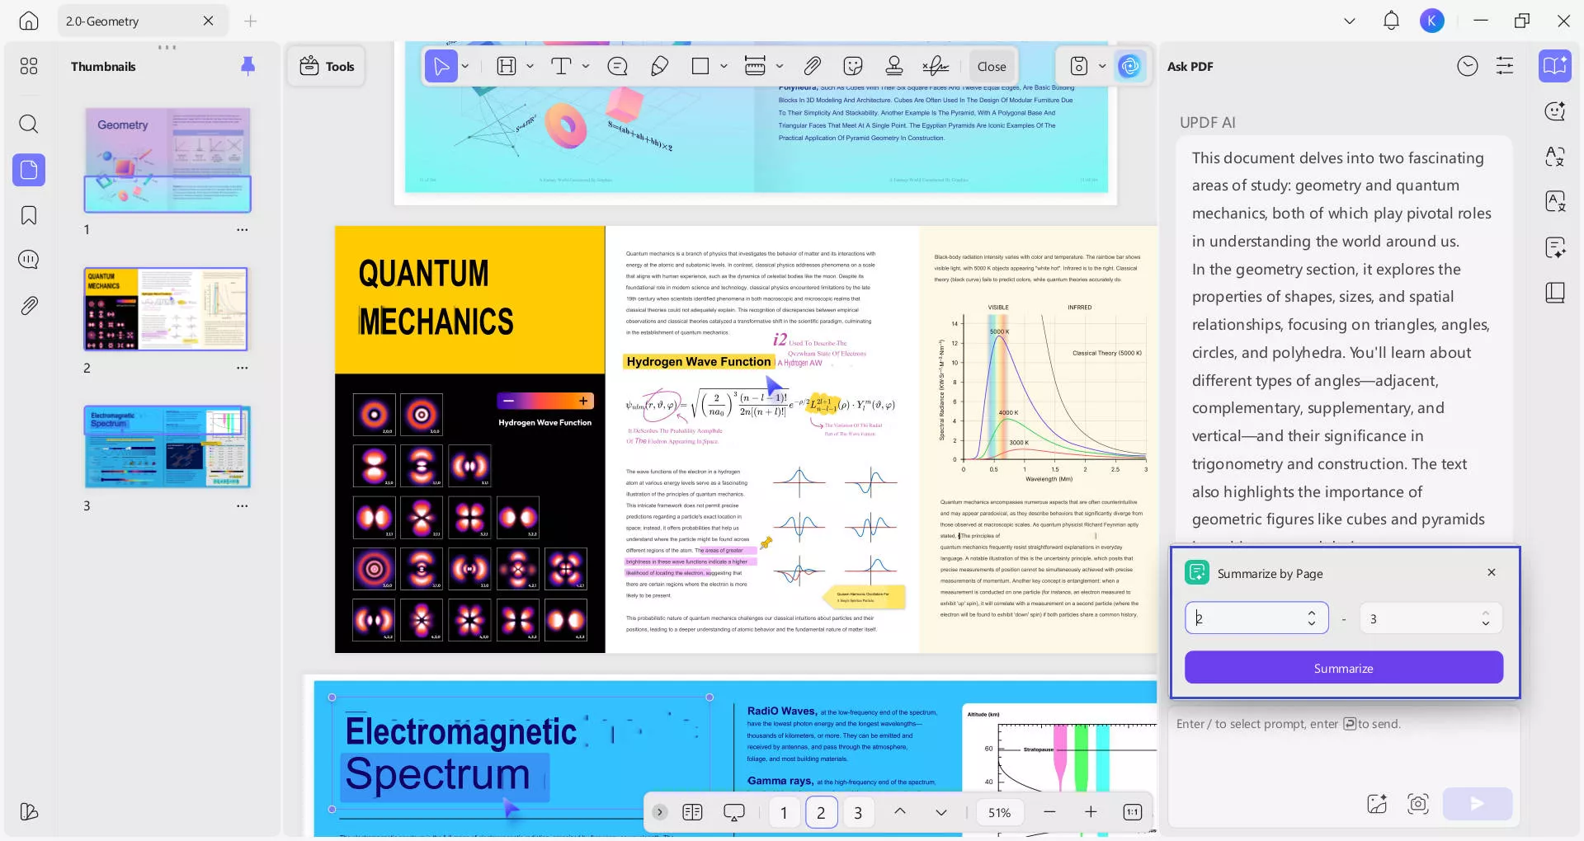Click the Summarize button

click(x=1343, y=668)
